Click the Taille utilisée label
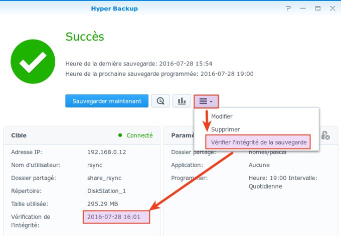Screen dimensions: 341x236 30,204
